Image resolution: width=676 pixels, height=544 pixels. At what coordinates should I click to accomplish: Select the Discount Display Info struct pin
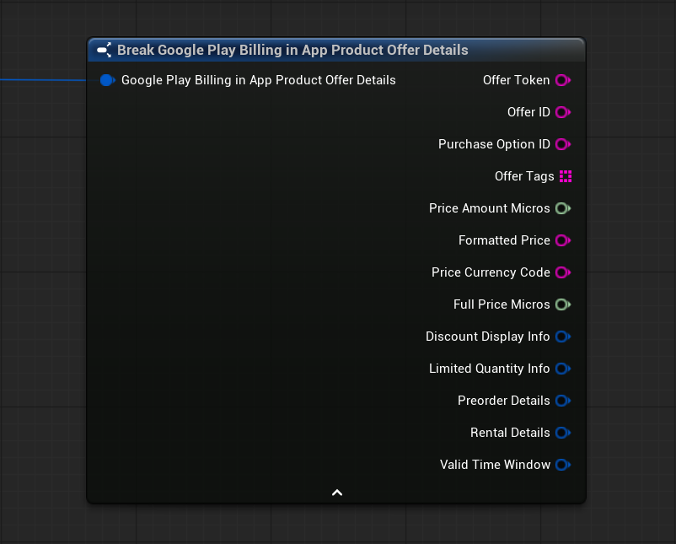coord(563,337)
